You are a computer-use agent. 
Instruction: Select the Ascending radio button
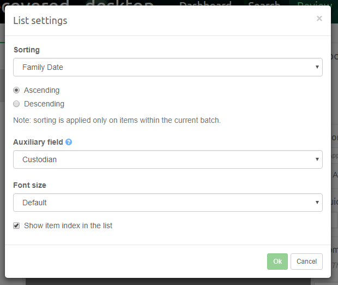pyautogui.click(x=16, y=90)
